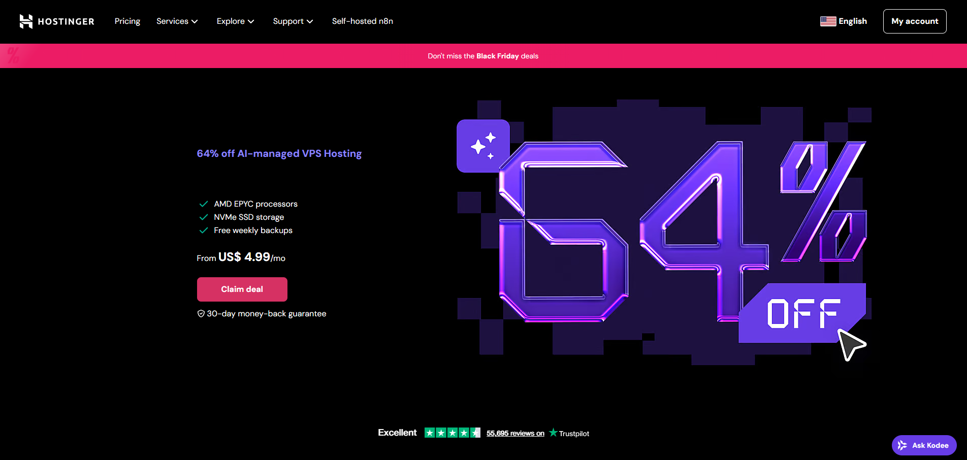
Task: Click the checkmark beside NVMe SSD storage
Action: pyautogui.click(x=204, y=217)
